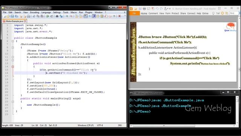The width and height of the screenshot is (241, 136).
Task: Select the JButtonExample.java document tab
Action: point(14,21)
